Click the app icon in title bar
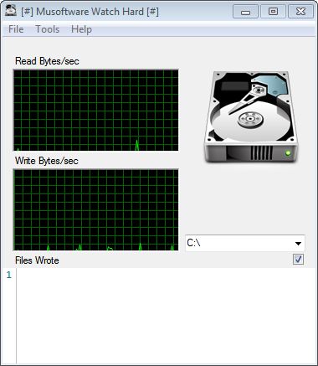The image size is (318, 366). 11,11
